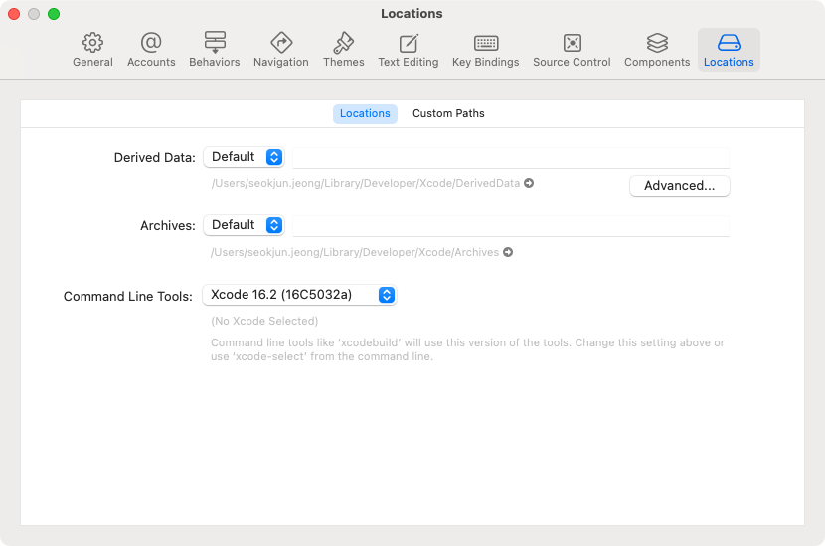The height and width of the screenshot is (546, 825).
Task: Open the Command Line Tools version dropdown
Action: pos(299,295)
